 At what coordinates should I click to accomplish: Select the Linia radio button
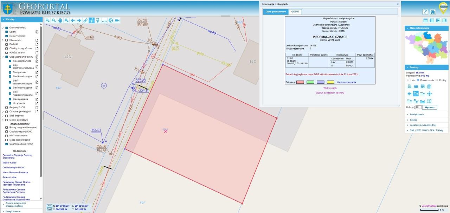coord(408,80)
